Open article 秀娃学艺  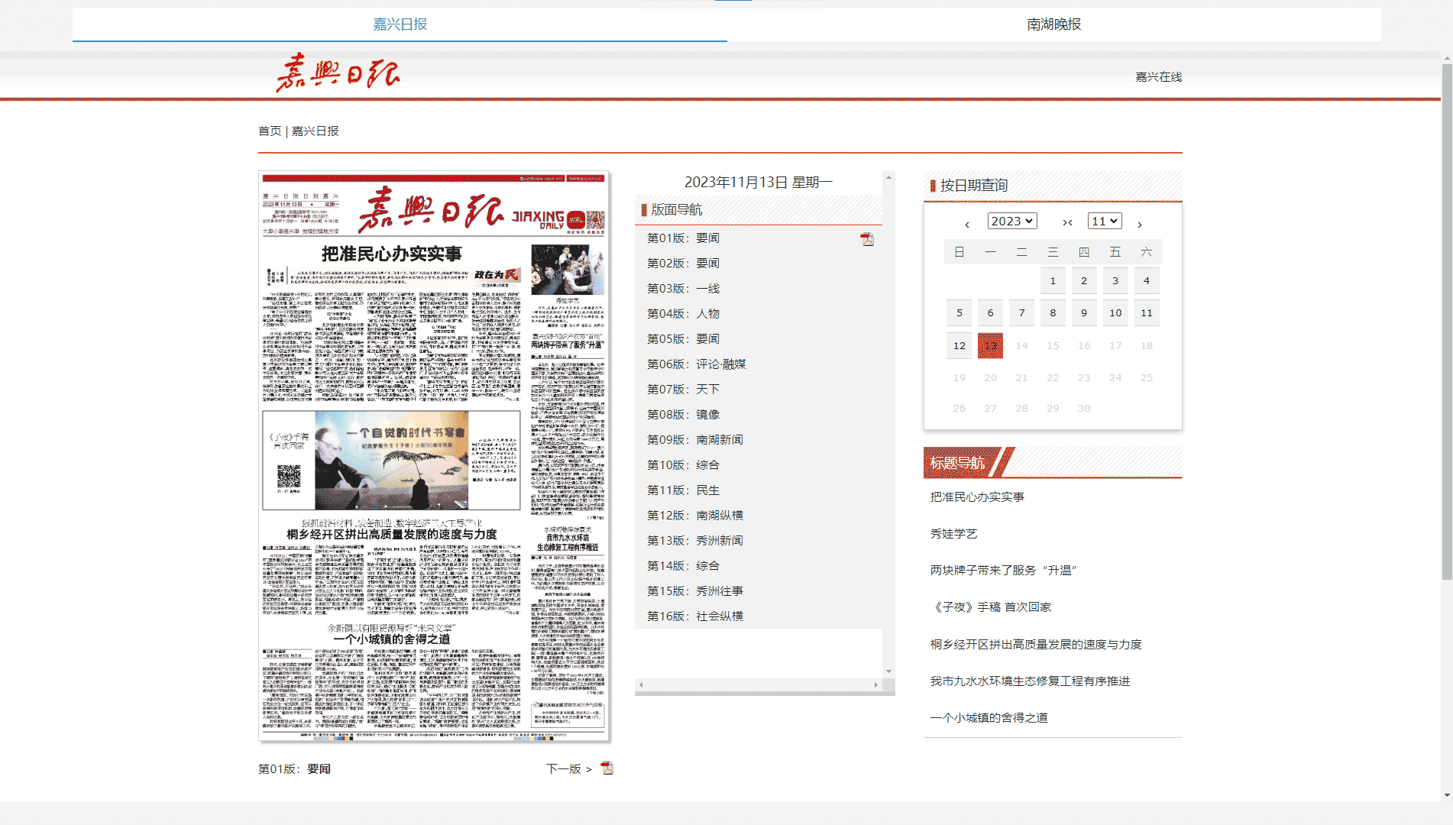point(953,533)
